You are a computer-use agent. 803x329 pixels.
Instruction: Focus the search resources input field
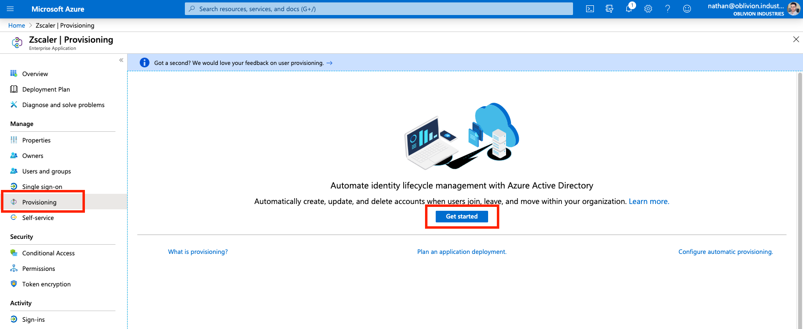pyautogui.click(x=378, y=9)
